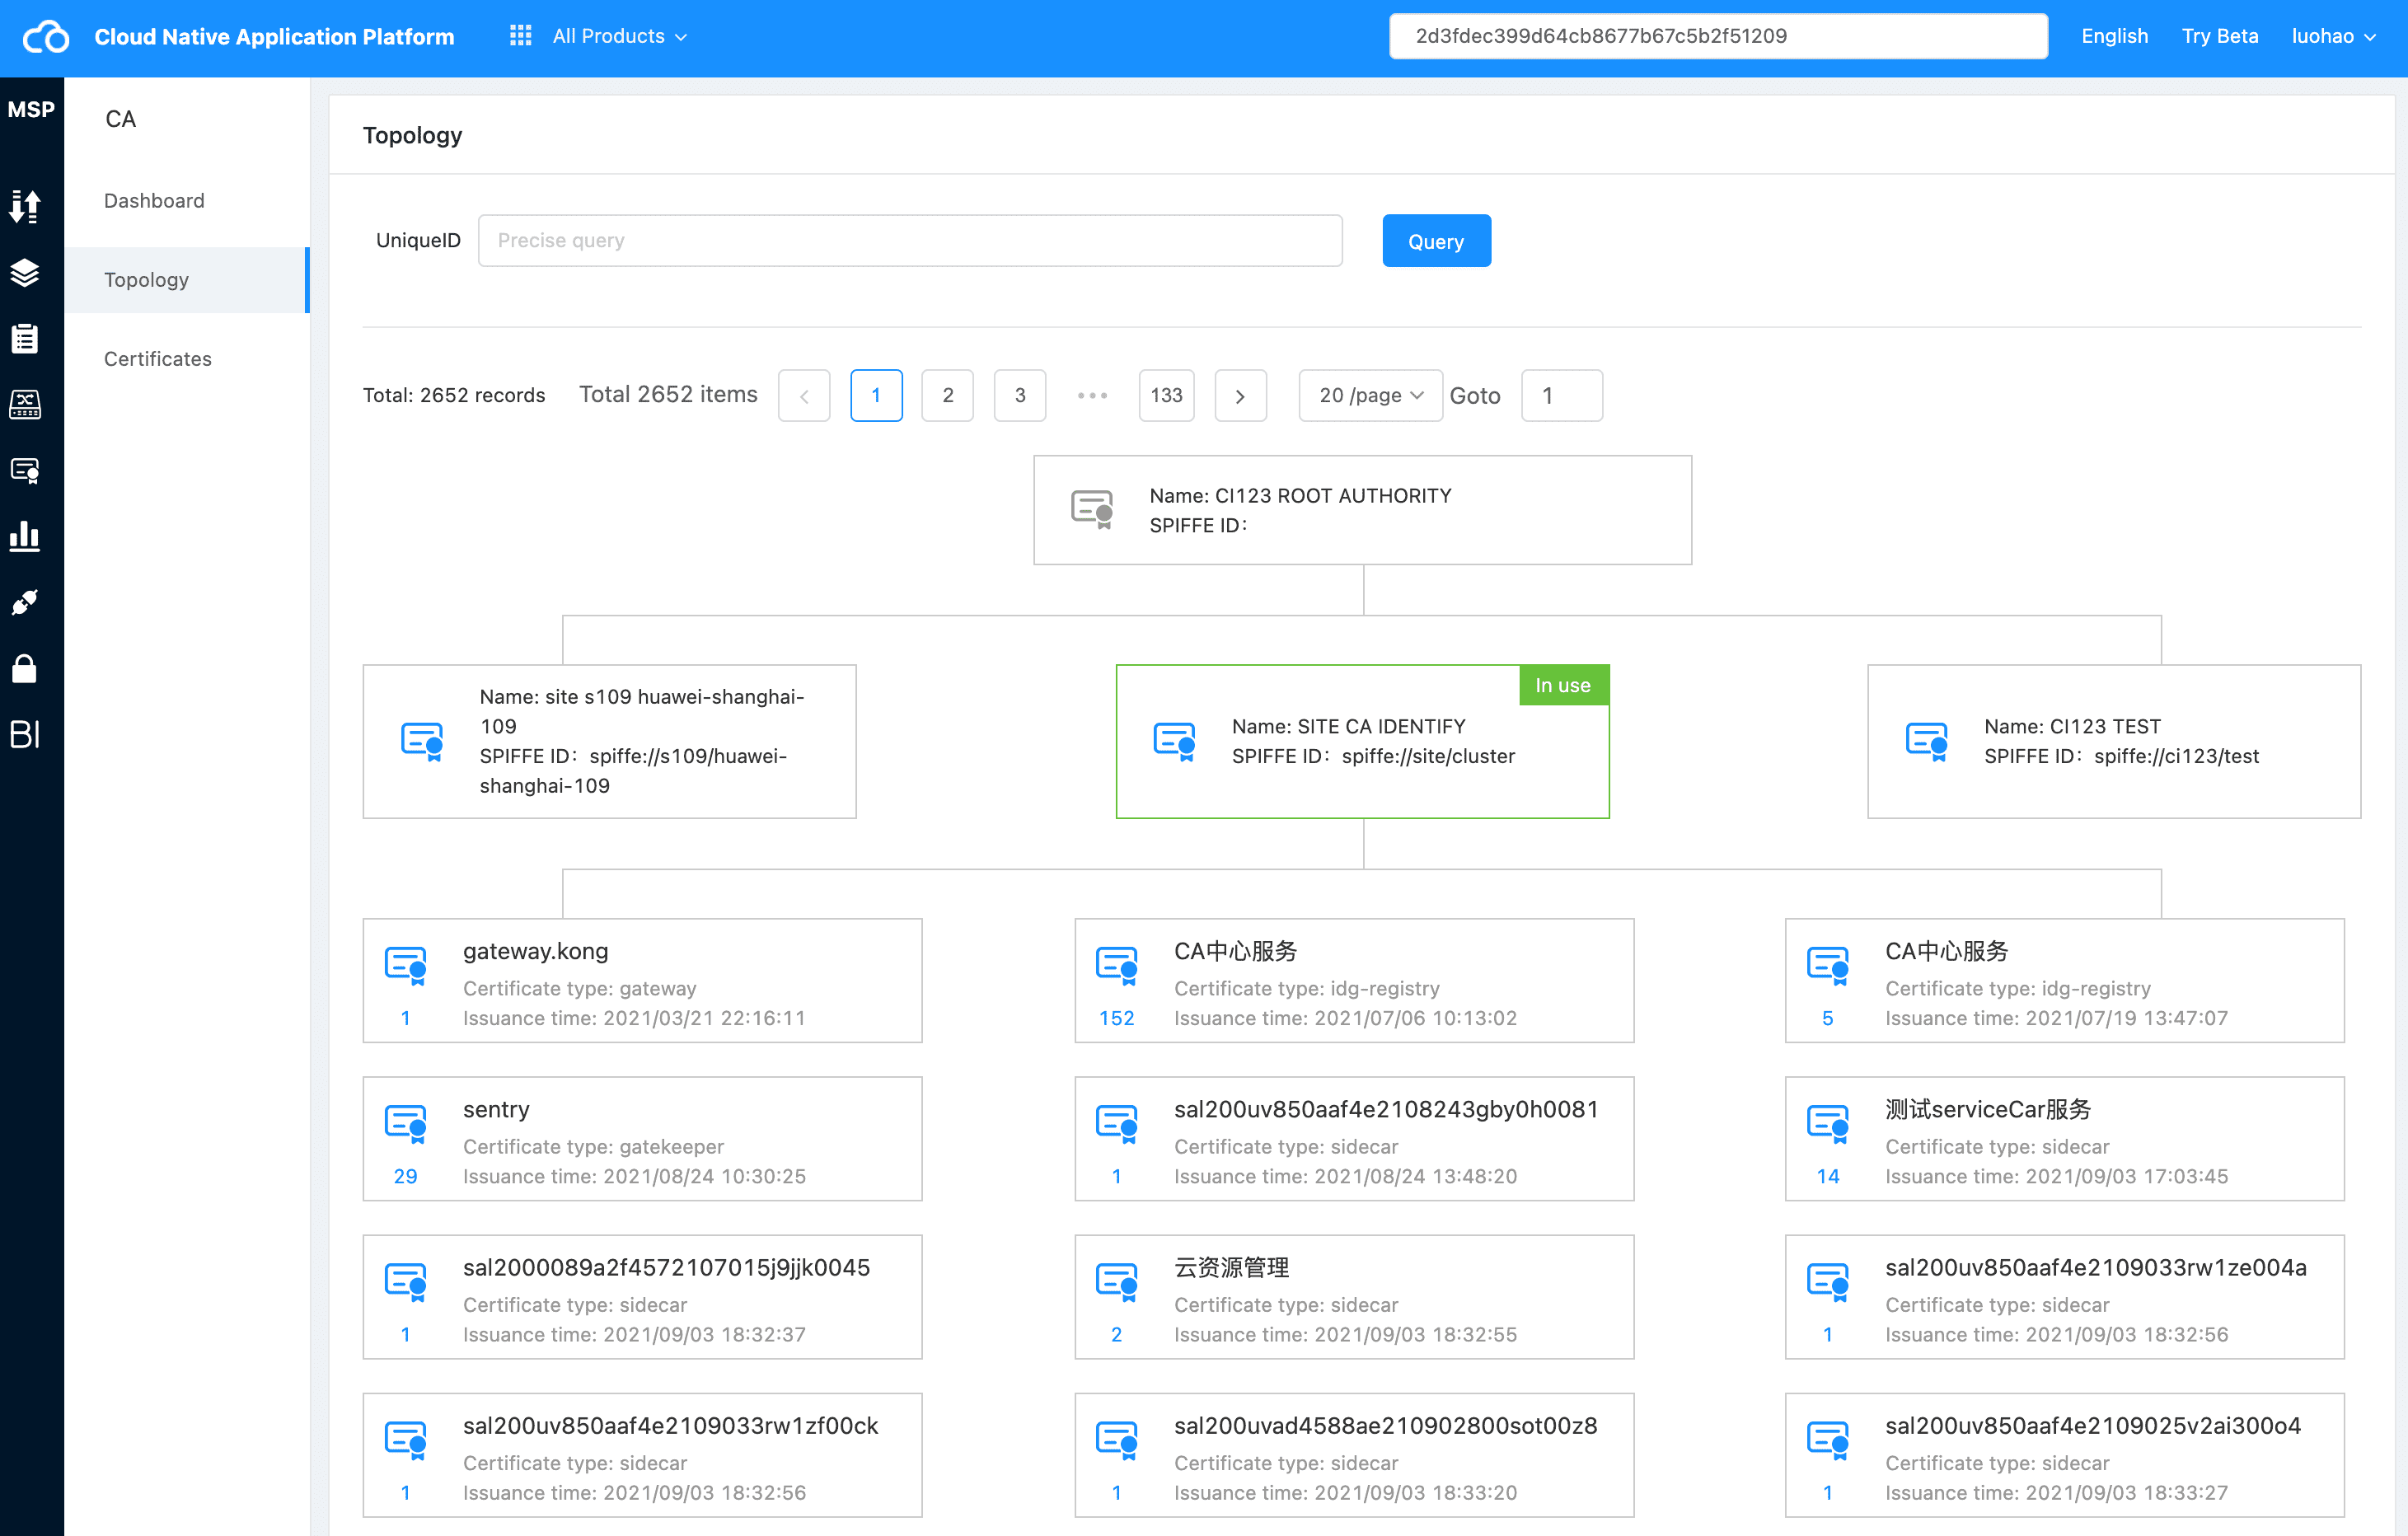The height and width of the screenshot is (1536, 2408).
Task: Open the bar chart sidebar icon
Action: 25,536
